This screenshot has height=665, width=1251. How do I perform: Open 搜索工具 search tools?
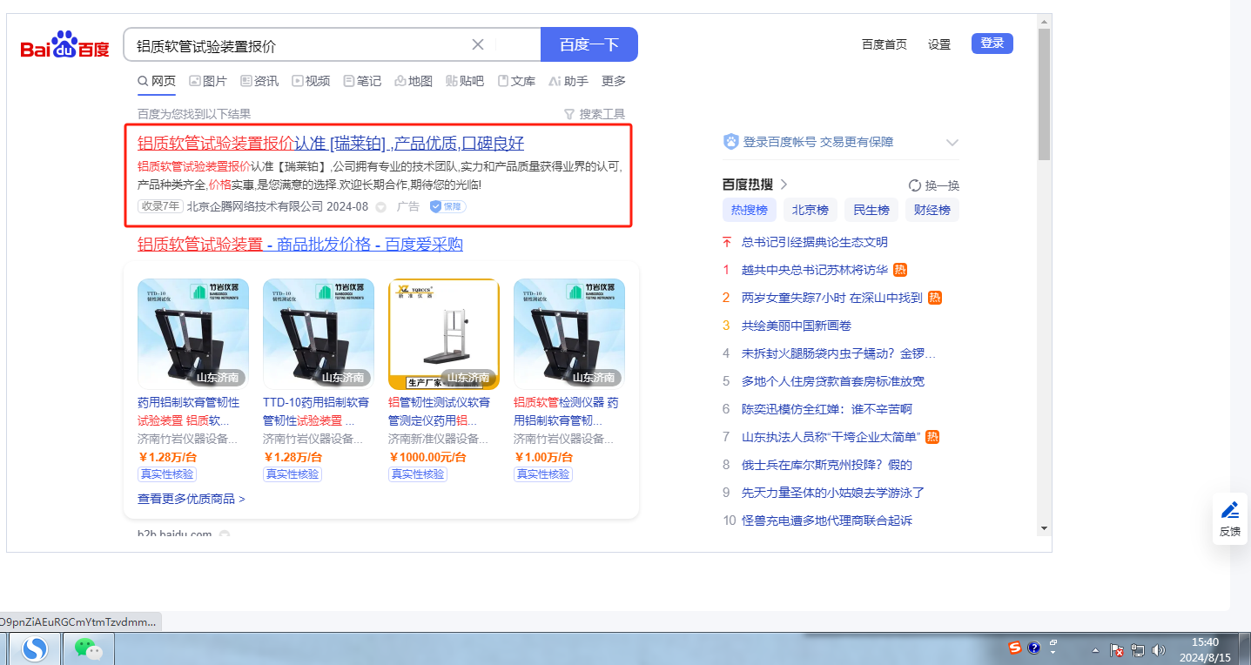[x=595, y=114]
